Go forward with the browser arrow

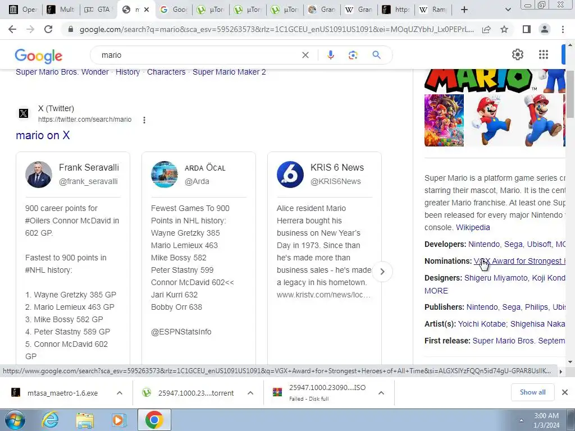(30, 29)
